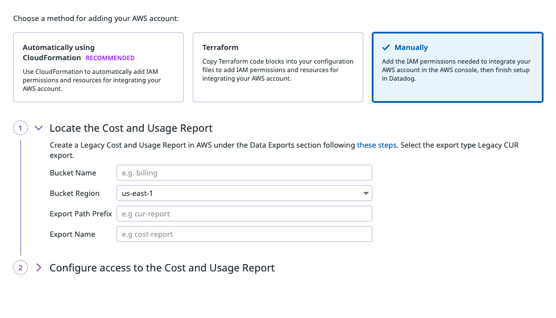Open the "these steps" link
The image size is (556, 318).
tap(376, 145)
